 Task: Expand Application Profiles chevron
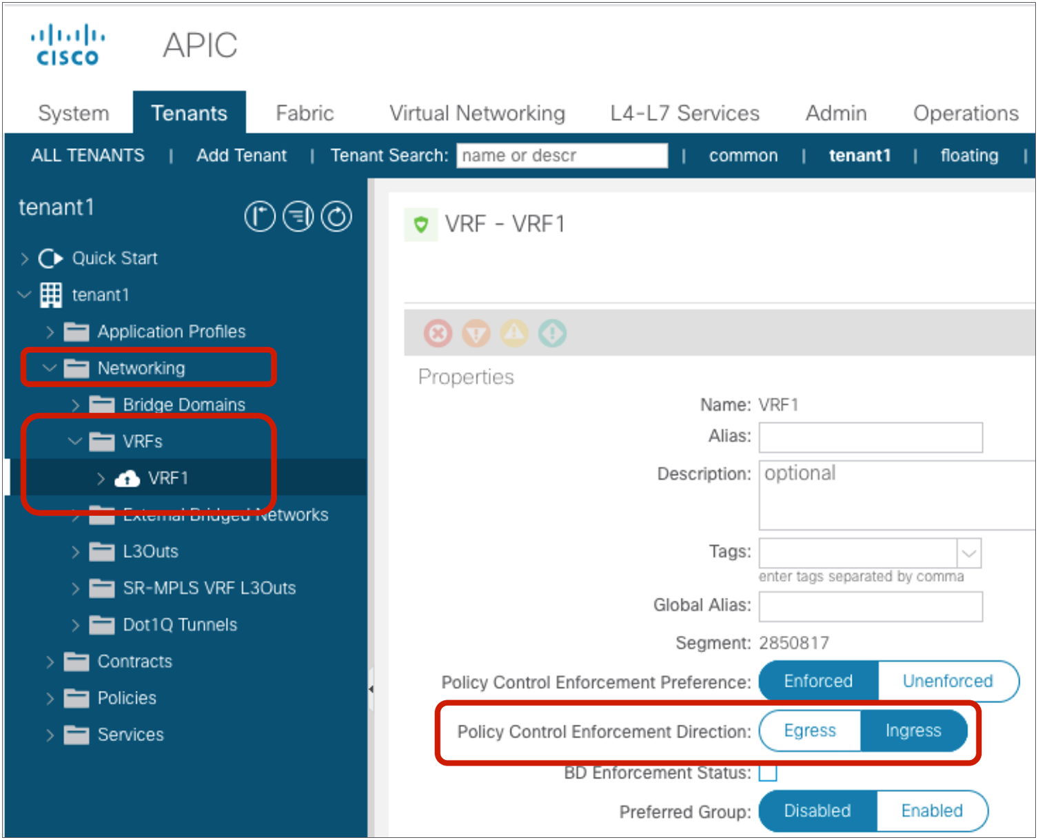(50, 332)
